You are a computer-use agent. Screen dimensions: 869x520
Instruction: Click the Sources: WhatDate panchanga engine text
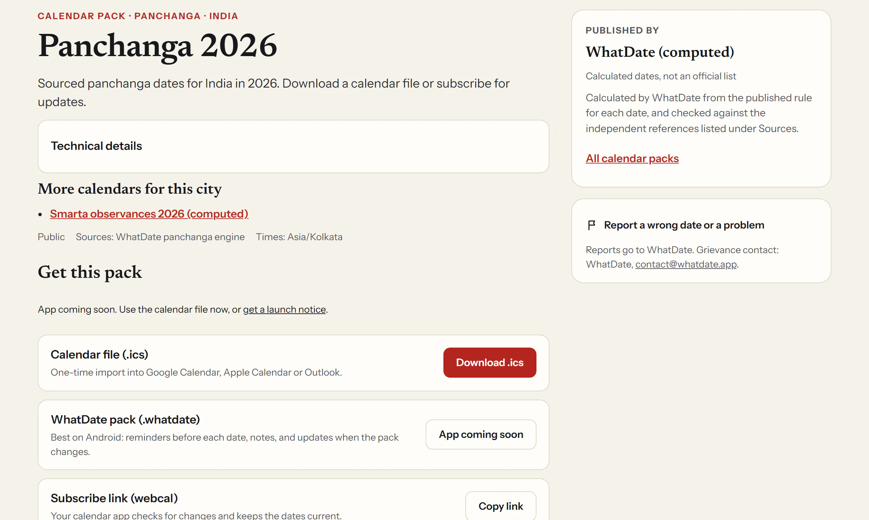click(x=160, y=237)
